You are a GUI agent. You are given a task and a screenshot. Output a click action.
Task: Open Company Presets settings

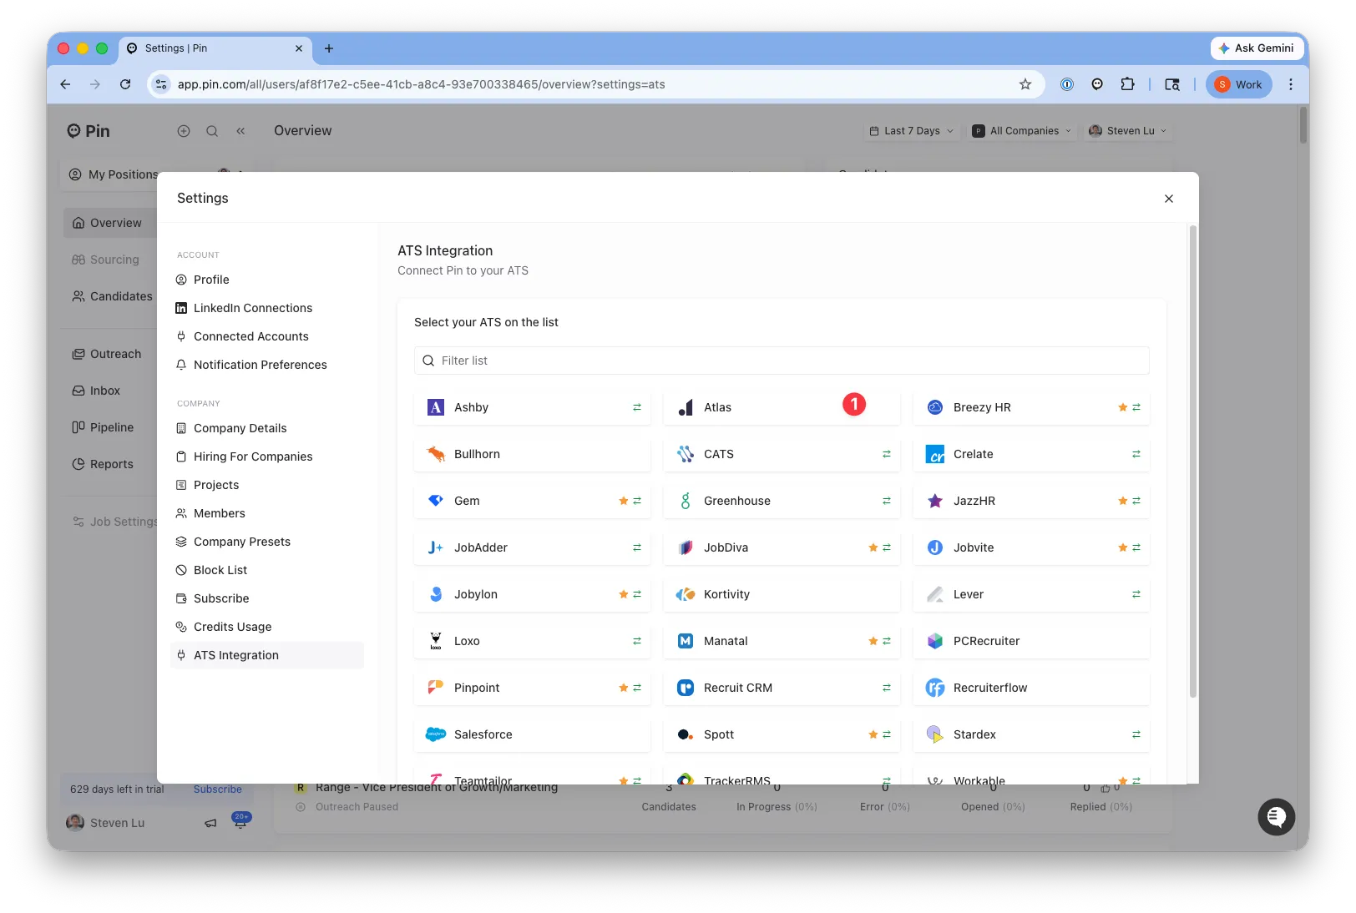point(267,542)
